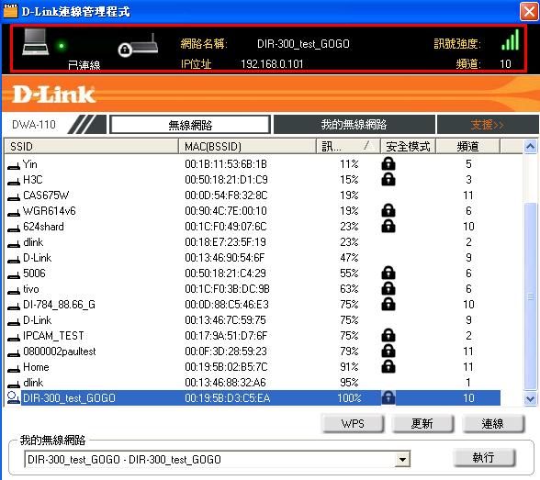
Task: Select the WGR614v6 network row
Action: coord(253,210)
